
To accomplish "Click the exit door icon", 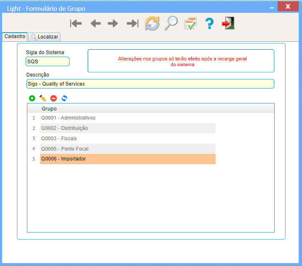I will point(228,24).
